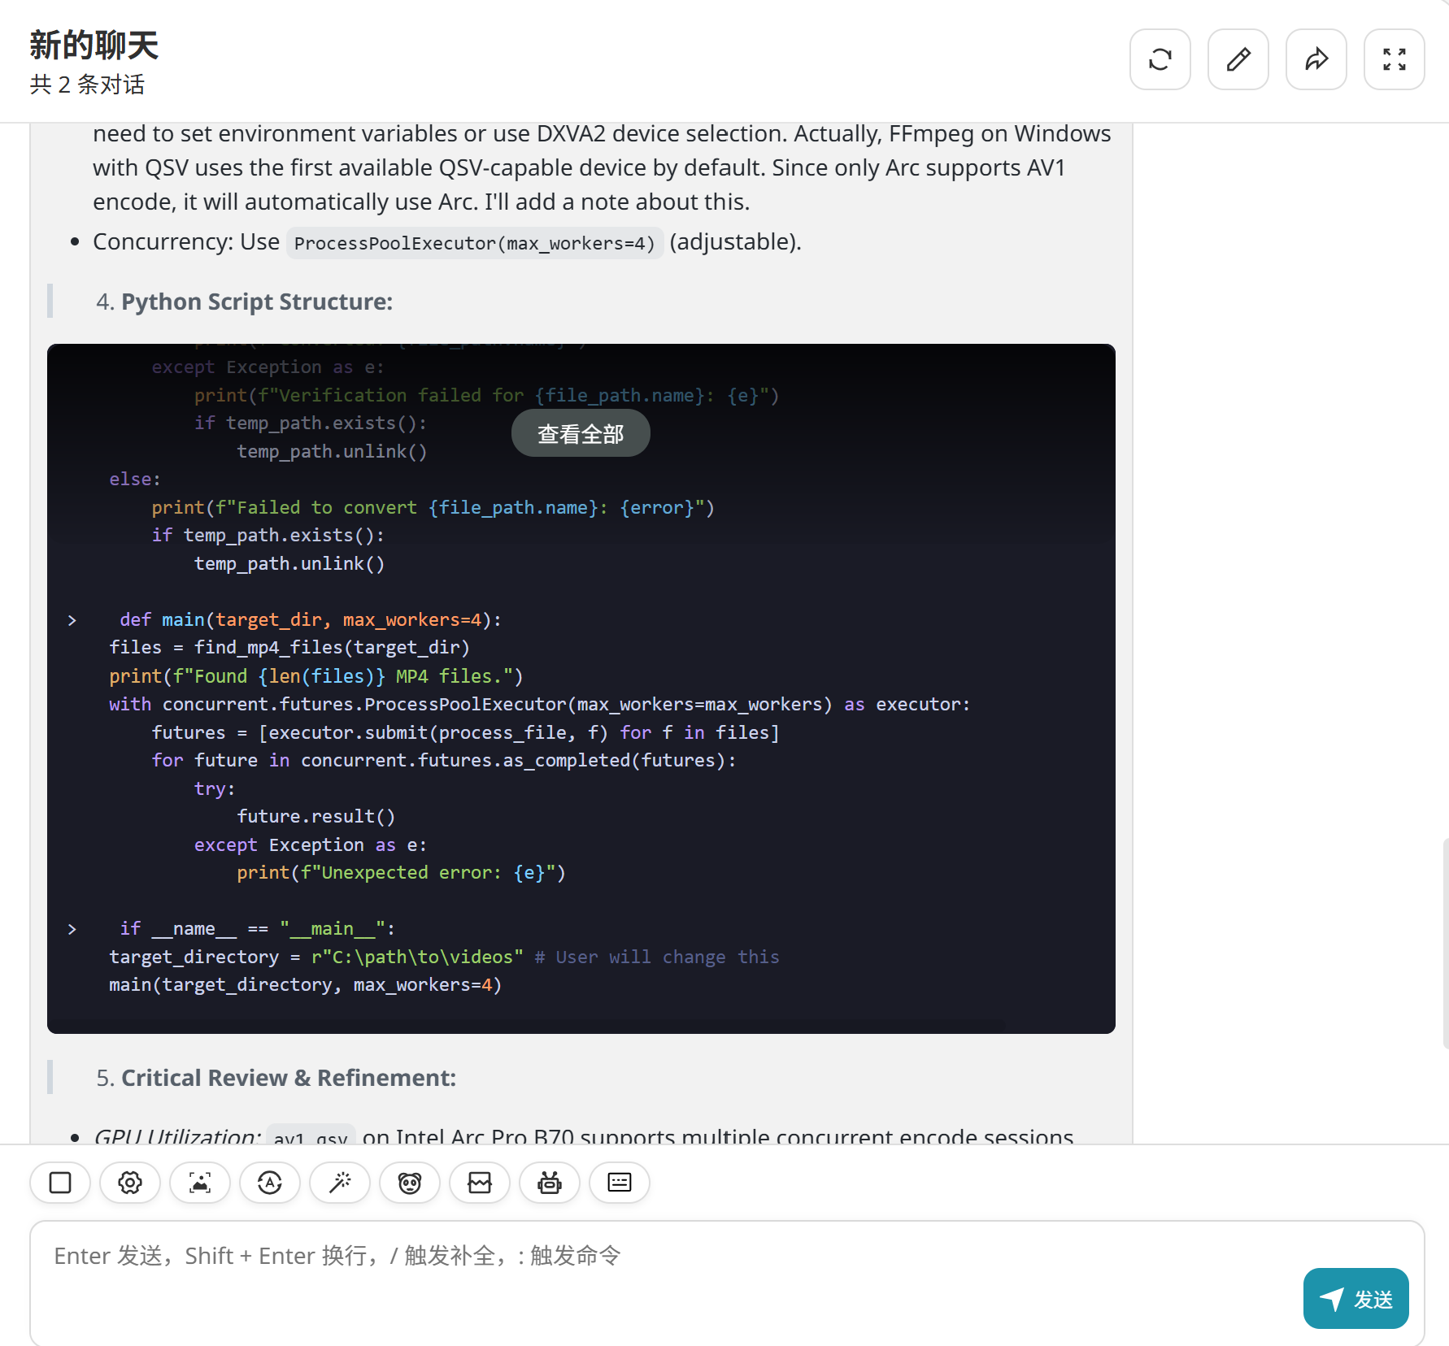This screenshot has height=1346, width=1449.
Task: Click the 'Found {len(files)} MP4 files' print line
Action: (x=316, y=676)
